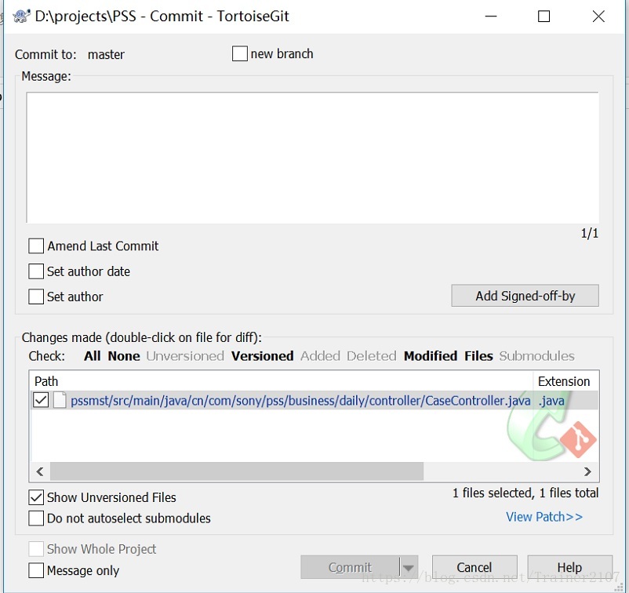Click the TortoiseGit turtle icon in title bar

[21, 16]
